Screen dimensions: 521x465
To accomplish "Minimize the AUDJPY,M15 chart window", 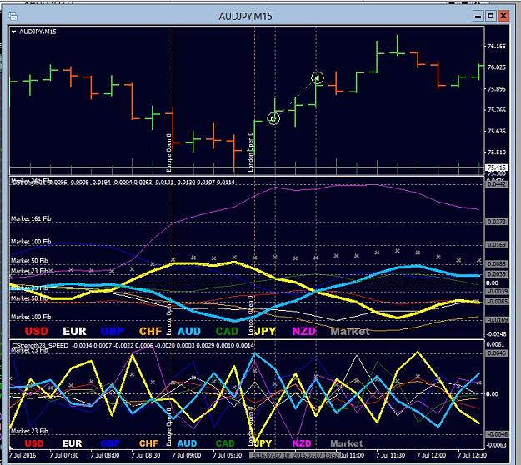I will coord(478,16).
